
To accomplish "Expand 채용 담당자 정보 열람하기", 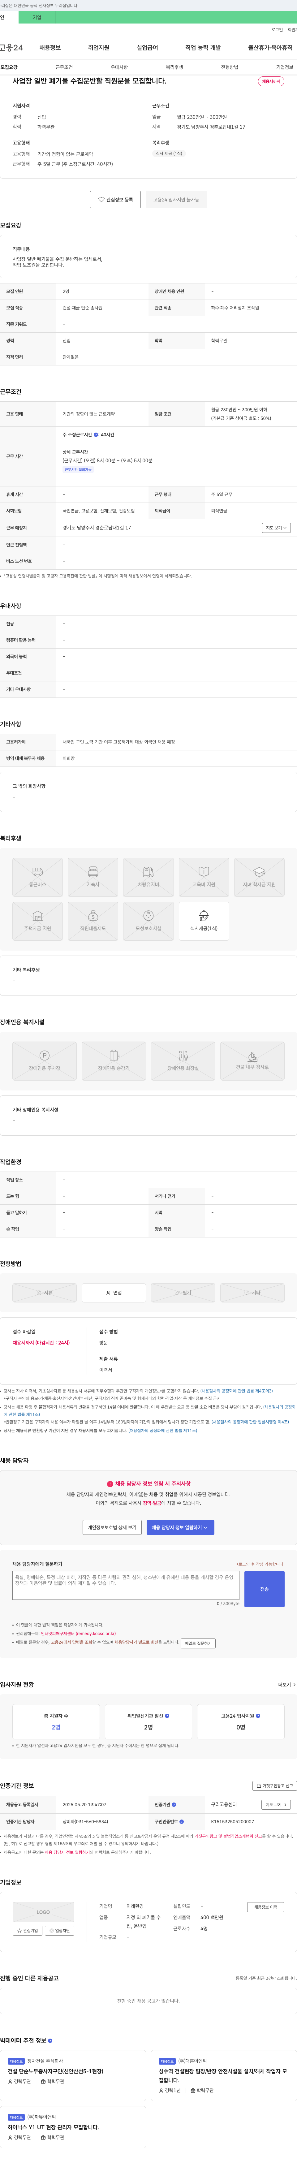I will [x=181, y=1527].
